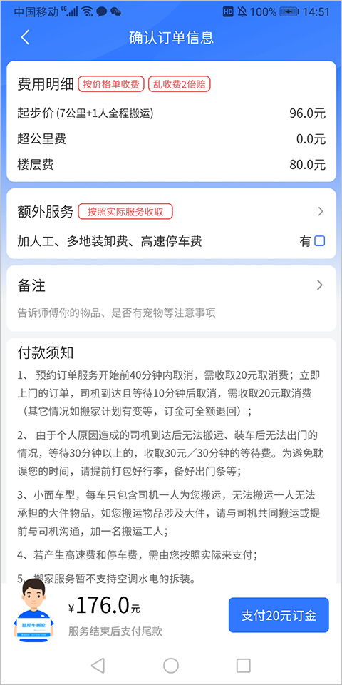The height and width of the screenshot is (685, 342).
Task: Tap the 按照实际服务收取 tag
Action: click(125, 212)
